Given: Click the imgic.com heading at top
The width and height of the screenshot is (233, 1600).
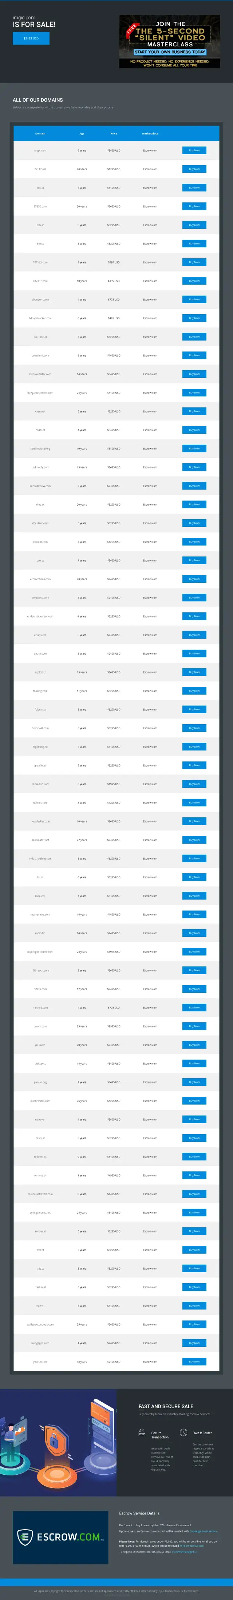Looking at the screenshot, I should [x=24, y=18].
